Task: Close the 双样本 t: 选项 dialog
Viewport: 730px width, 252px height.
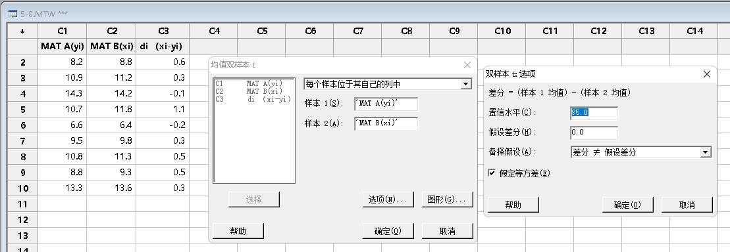Action: tap(706, 73)
